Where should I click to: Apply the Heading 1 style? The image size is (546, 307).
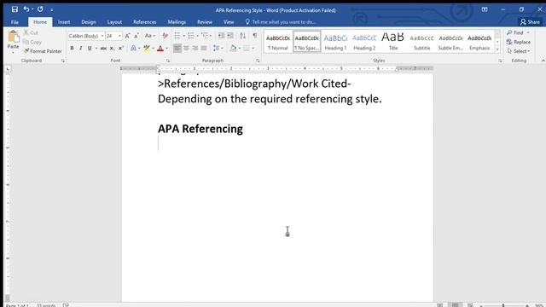point(335,42)
